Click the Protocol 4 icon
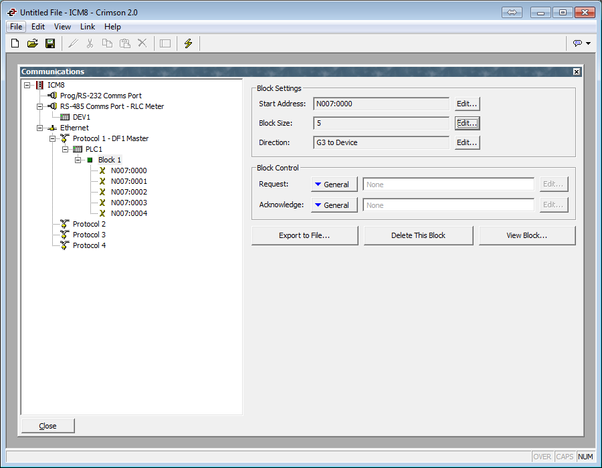602x468 pixels. click(65, 245)
